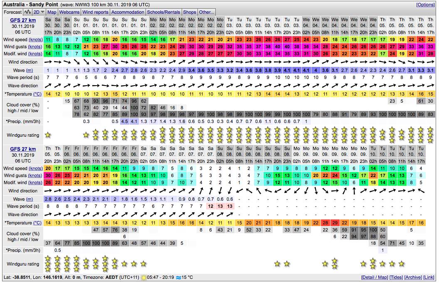The height and width of the screenshot is (283, 439).
Task: Click the graph view wave-line icon
Action: (x=27, y=12)
